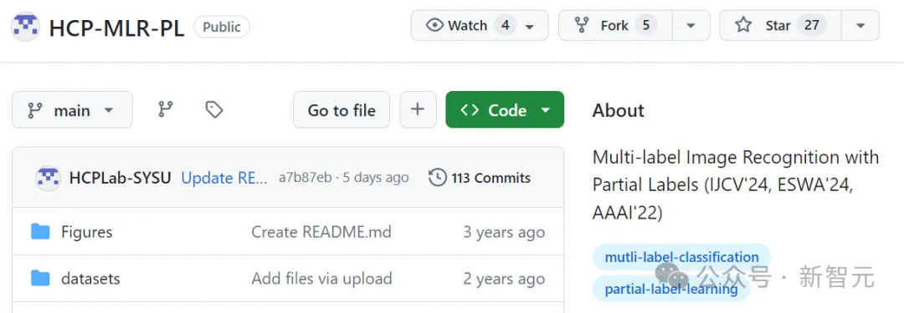Watch the repository for notifications
This screenshot has width=904, height=313.
[480, 25]
